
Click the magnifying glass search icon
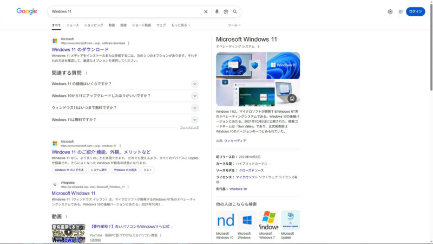235,11
